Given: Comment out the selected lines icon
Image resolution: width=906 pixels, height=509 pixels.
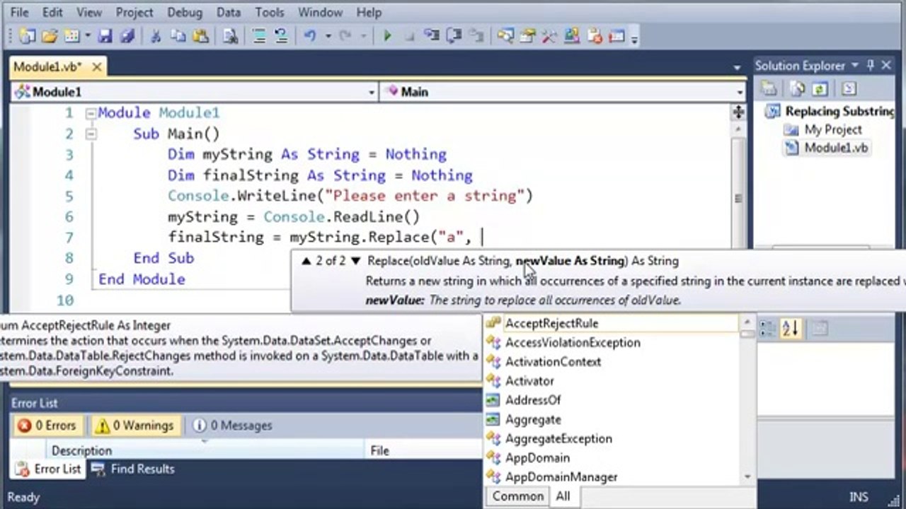Looking at the screenshot, I should pyautogui.click(x=260, y=36).
